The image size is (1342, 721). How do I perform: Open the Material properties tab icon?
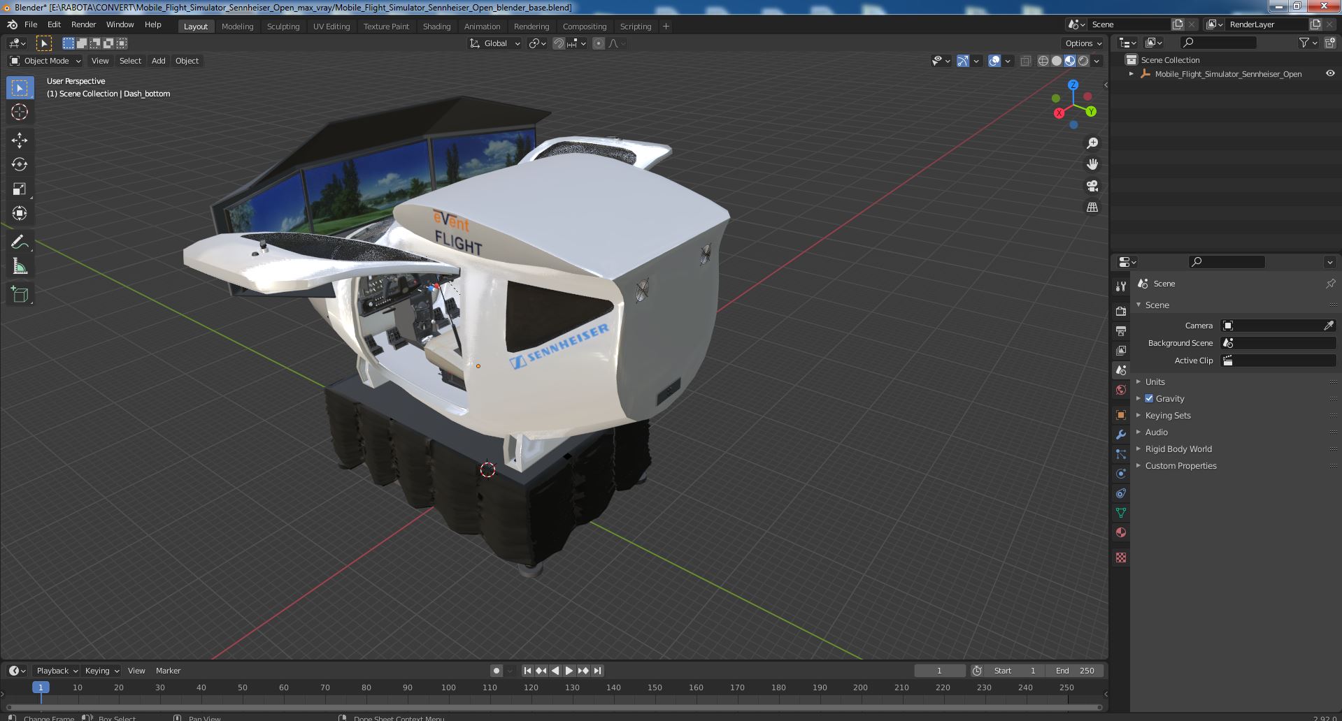point(1121,532)
